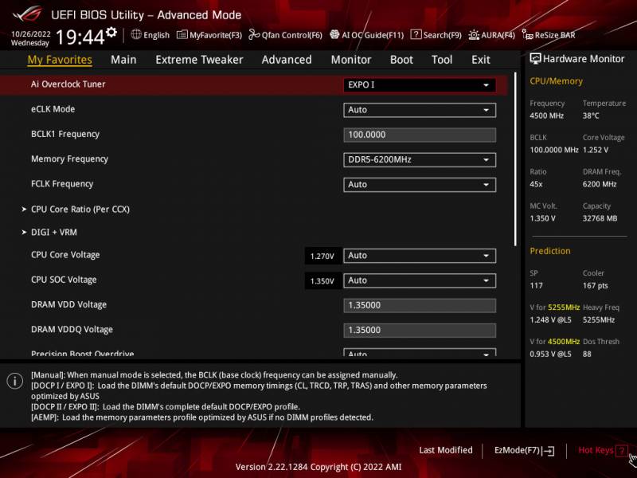This screenshot has width=637, height=478.
Task: Click the 10/26/2022 date display
Action: 30,33
